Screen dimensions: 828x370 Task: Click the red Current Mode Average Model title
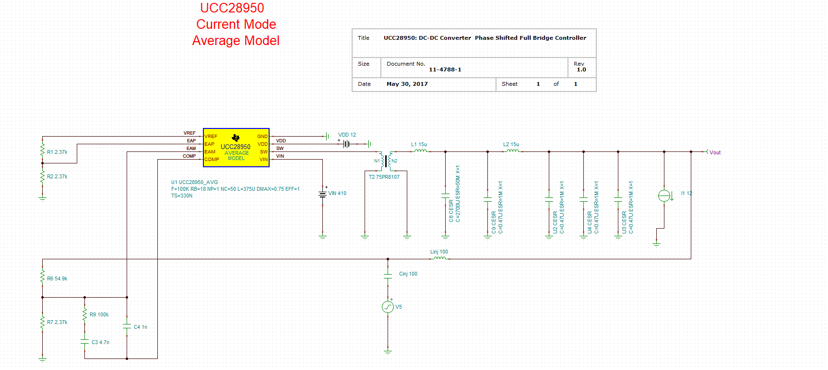point(236,24)
